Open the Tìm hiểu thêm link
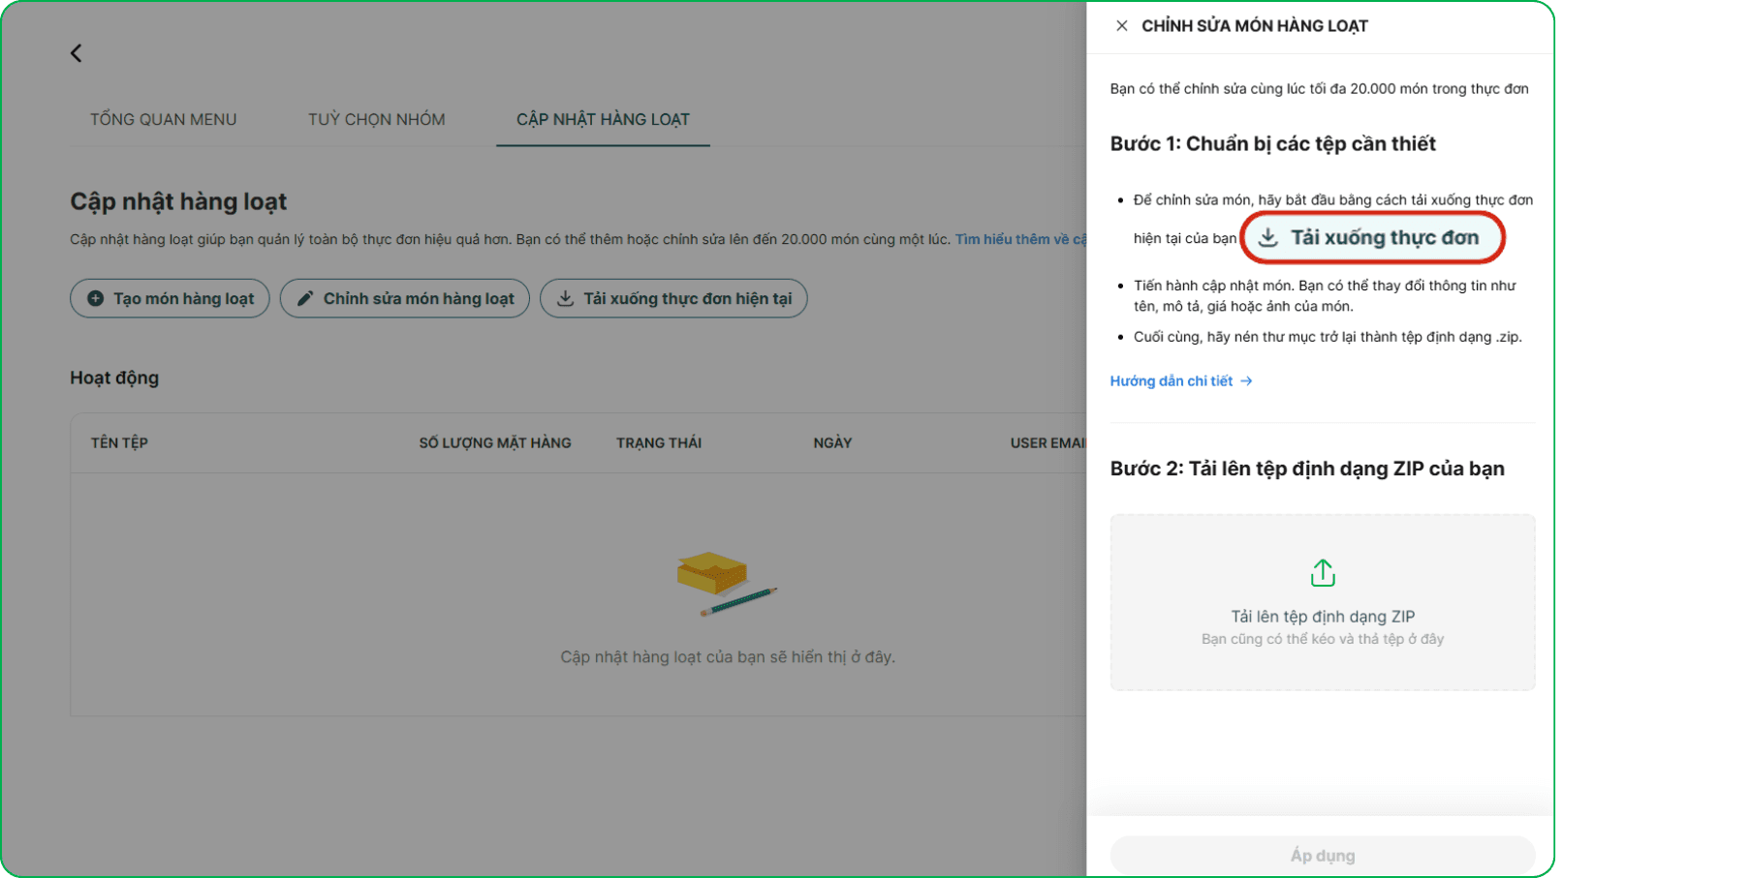 pos(1019,239)
